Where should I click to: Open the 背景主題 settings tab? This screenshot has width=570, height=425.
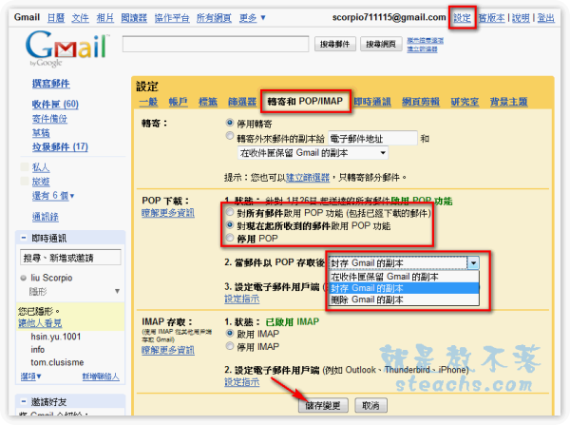pyautogui.click(x=508, y=102)
